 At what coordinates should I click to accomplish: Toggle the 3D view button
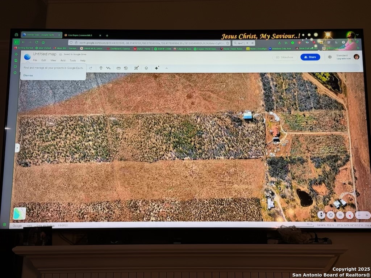340,215
